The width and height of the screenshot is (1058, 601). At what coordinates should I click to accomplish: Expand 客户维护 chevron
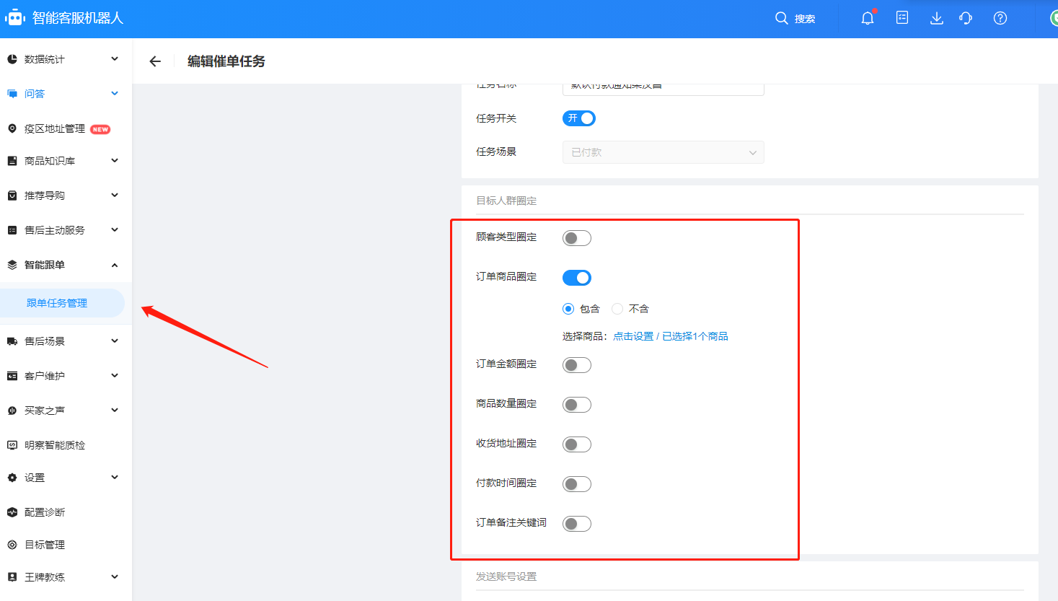coord(115,376)
